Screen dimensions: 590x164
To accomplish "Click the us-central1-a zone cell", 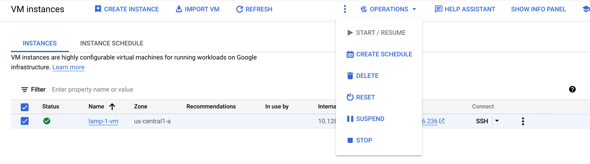I will 152,121.
